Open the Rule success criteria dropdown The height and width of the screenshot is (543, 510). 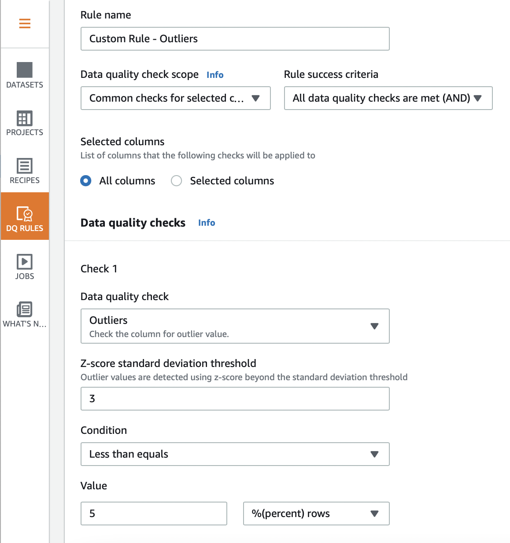tap(388, 98)
